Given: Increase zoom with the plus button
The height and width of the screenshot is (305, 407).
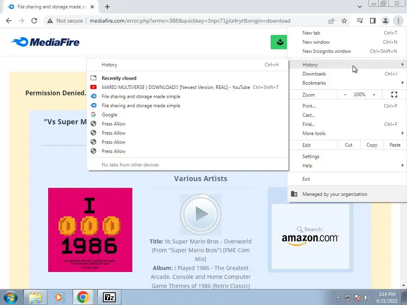Looking at the screenshot, I should point(374,95).
